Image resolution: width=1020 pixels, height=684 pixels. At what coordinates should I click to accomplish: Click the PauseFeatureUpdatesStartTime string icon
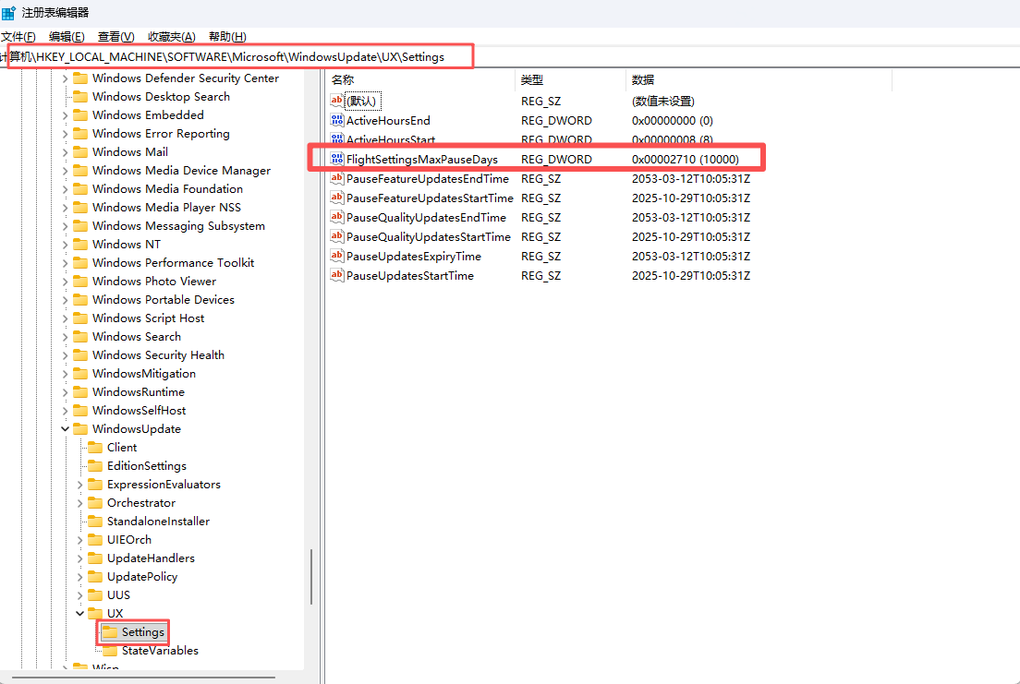click(337, 198)
